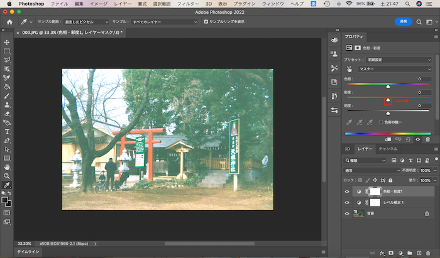
Task: Click the fx layer style icon
Action: pos(382,253)
